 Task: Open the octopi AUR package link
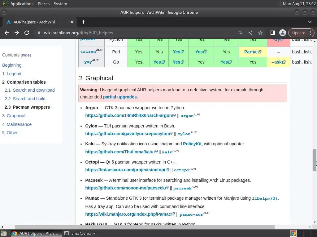(181, 170)
